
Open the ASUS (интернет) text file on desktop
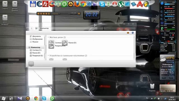click(x=5, y=20)
